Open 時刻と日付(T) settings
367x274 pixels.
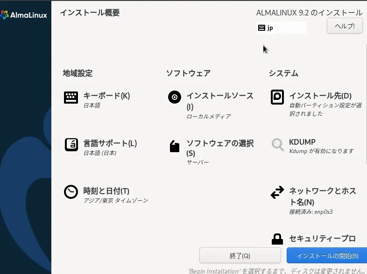click(x=106, y=191)
